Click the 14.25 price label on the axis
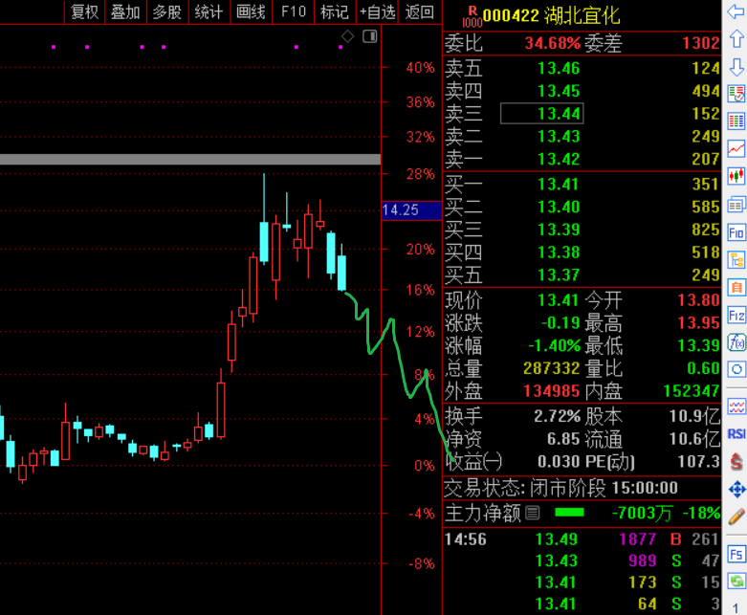The width and height of the screenshot is (747, 615). point(411,210)
